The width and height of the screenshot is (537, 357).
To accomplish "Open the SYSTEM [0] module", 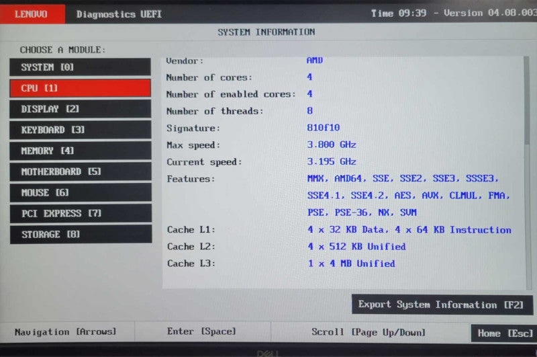I will tap(80, 67).
